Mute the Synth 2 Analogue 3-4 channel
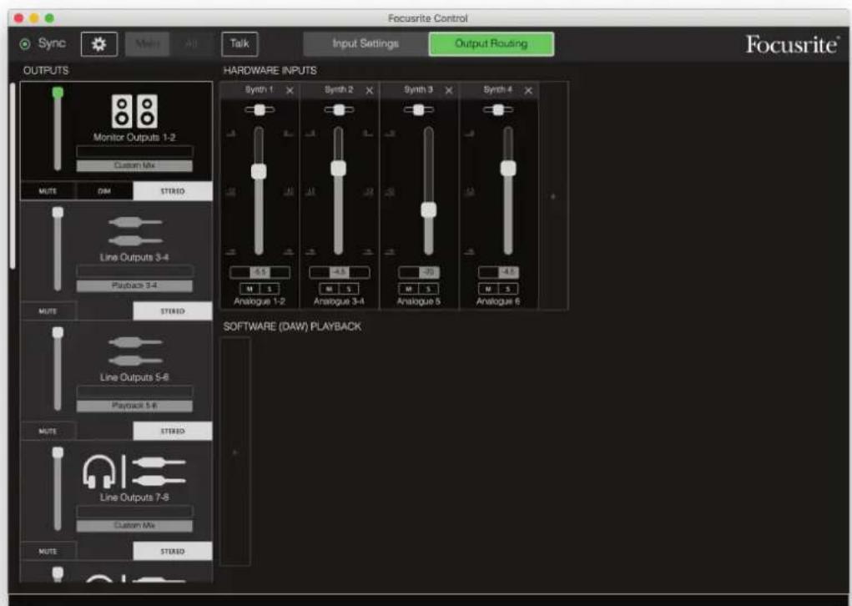The height and width of the screenshot is (606, 852). (x=330, y=289)
